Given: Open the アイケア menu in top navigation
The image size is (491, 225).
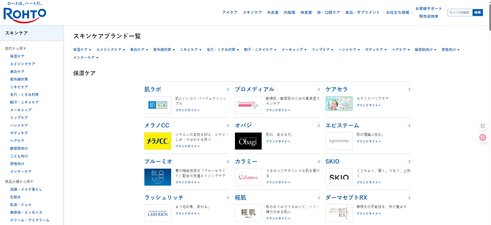Looking at the screenshot, I should (x=230, y=12).
